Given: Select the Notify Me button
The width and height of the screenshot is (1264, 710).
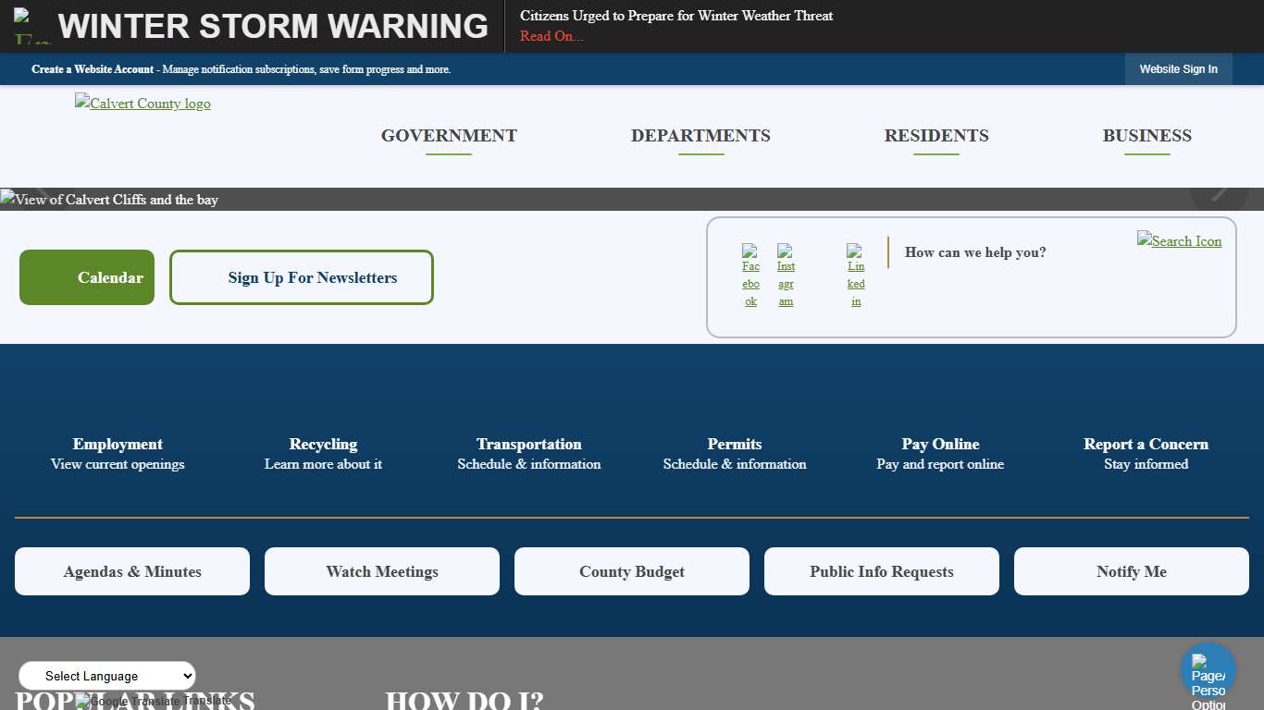Looking at the screenshot, I should (1131, 571).
